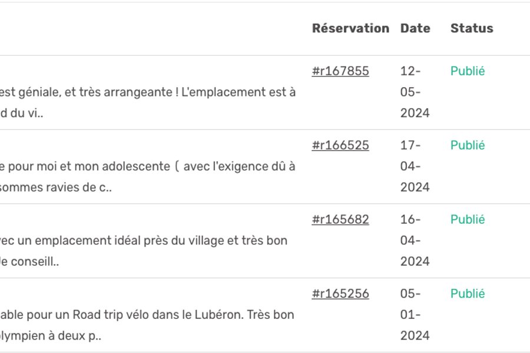
Task: Select the 16-04-2024 date cell
Action: tap(415, 241)
